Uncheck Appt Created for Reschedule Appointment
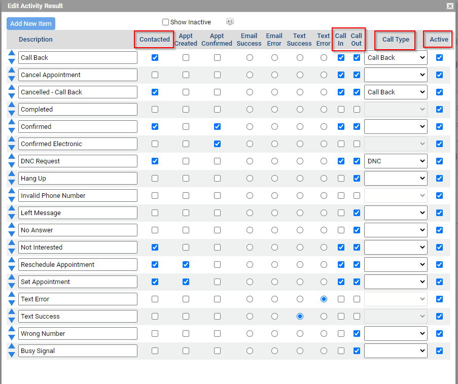The image size is (458, 384). click(186, 264)
